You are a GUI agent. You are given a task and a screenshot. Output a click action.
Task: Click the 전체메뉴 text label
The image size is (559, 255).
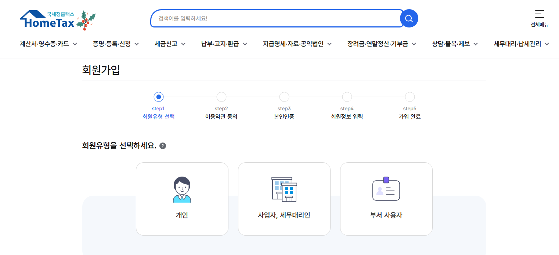click(x=540, y=25)
